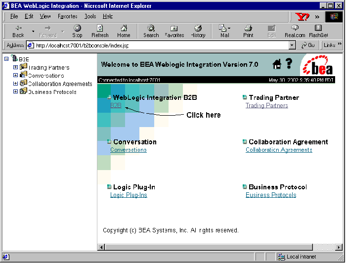Open Real.com toolbar button
This screenshot has width=346, height=263.
(x=295, y=31)
